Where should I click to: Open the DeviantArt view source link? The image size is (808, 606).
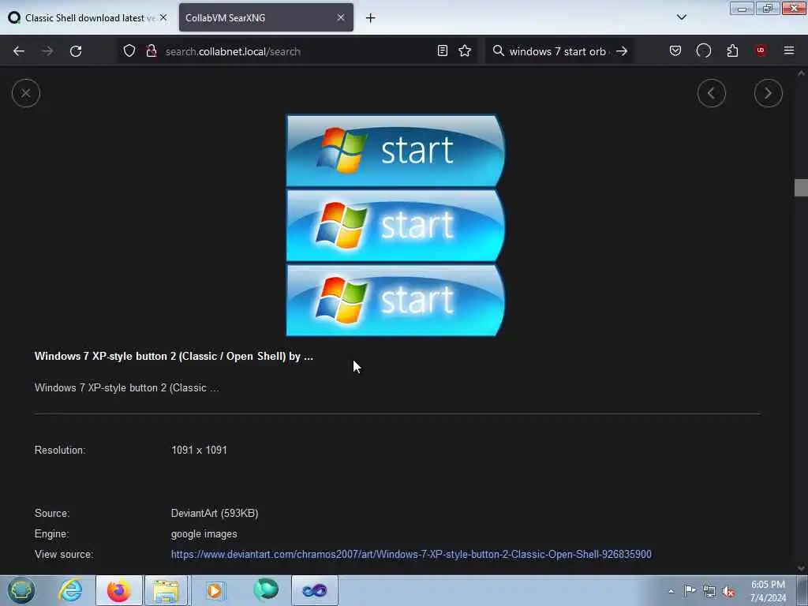click(x=411, y=554)
